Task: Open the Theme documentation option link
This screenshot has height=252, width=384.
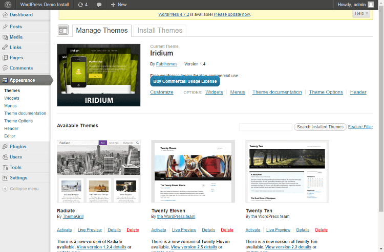Action: tap(277, 92)
